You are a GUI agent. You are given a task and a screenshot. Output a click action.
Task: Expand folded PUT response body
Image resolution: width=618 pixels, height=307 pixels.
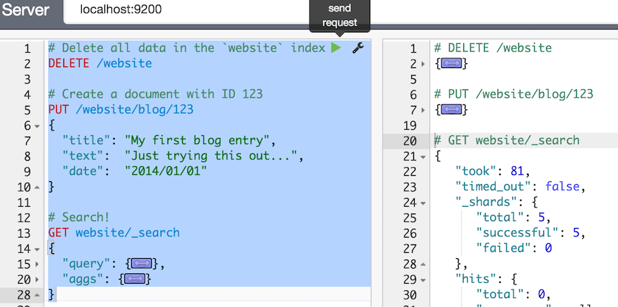click(451, 110)
